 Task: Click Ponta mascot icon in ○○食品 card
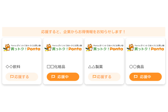pos(130,47)
